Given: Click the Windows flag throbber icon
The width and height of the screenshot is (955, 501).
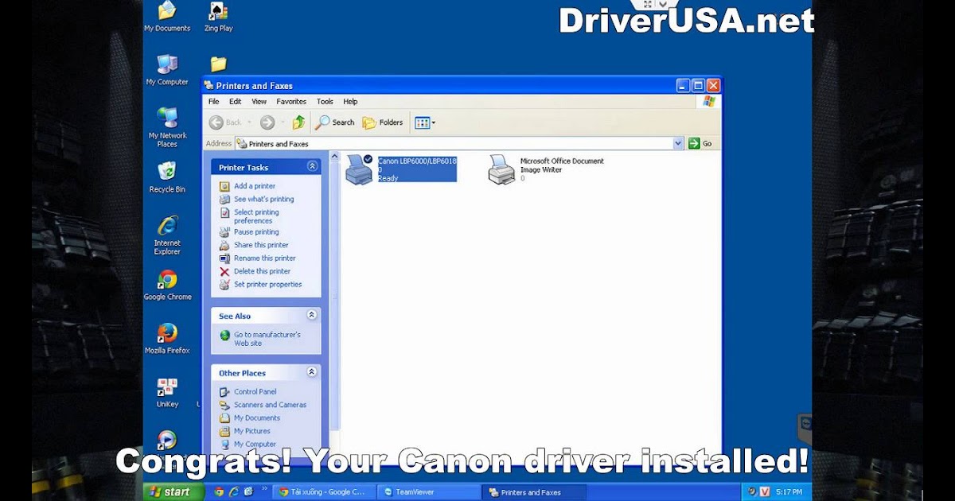Looking at the screenshot, I should coord(708,102).
